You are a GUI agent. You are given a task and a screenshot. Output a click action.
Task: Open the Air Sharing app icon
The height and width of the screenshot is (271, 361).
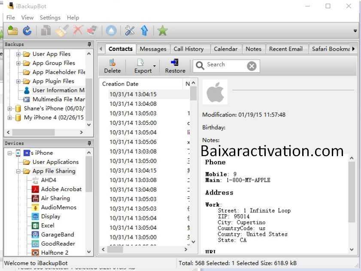35,198
